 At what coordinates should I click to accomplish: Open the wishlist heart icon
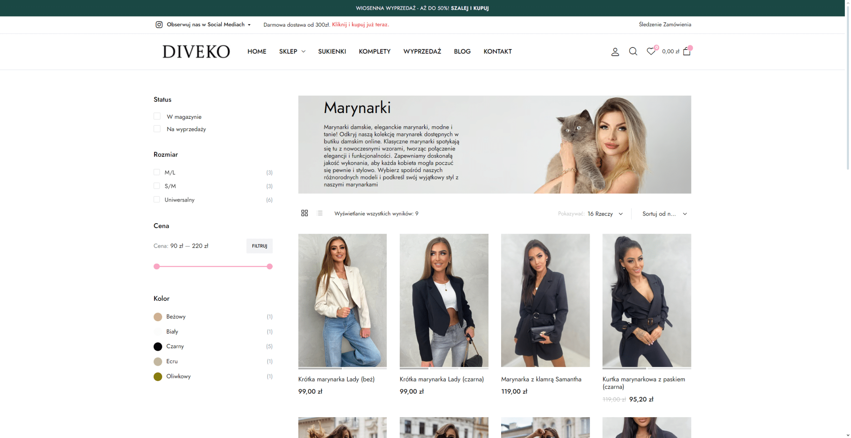tap(651, 52)
